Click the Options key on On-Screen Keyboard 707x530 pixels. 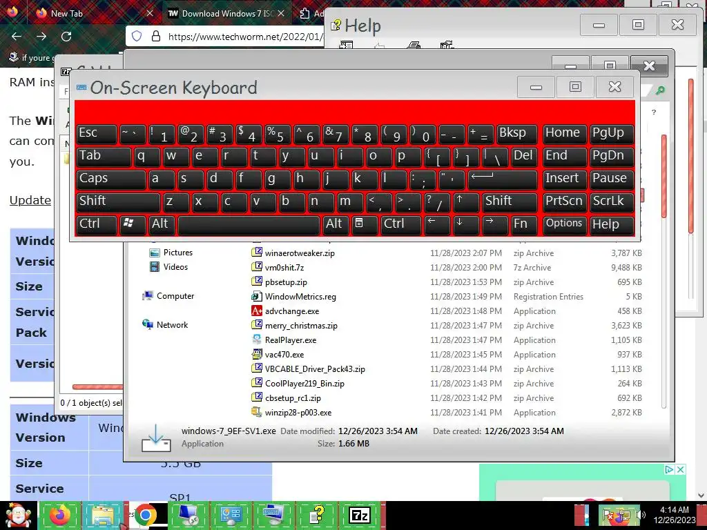[565, 226]
